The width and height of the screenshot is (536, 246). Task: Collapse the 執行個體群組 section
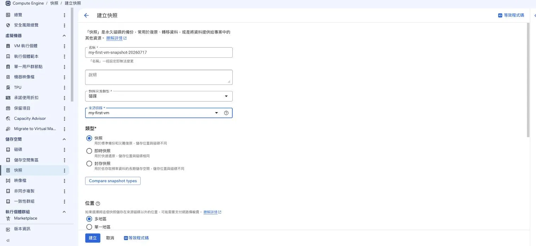pos(64,212)
